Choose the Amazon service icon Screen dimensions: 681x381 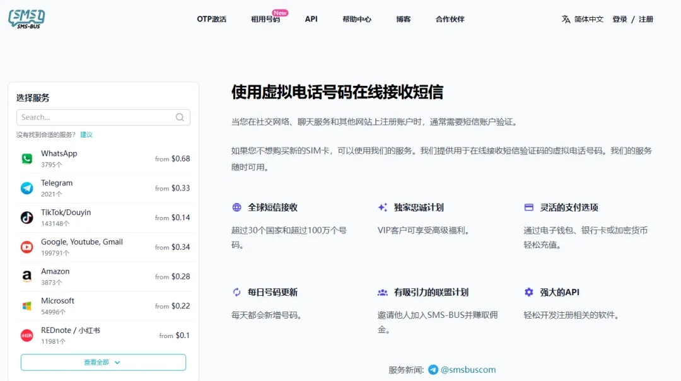tap(26, 276)
